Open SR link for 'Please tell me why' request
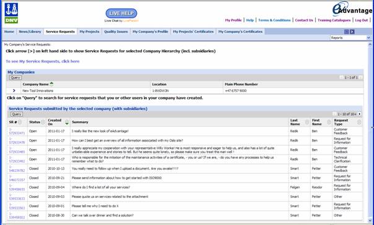Image resolution: width=374 pixels, height=225 pixels. point(17,206)
